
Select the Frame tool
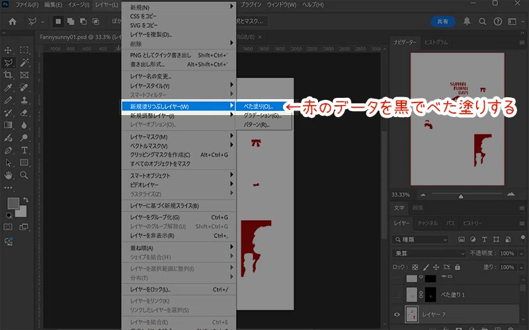click(24, 75)
